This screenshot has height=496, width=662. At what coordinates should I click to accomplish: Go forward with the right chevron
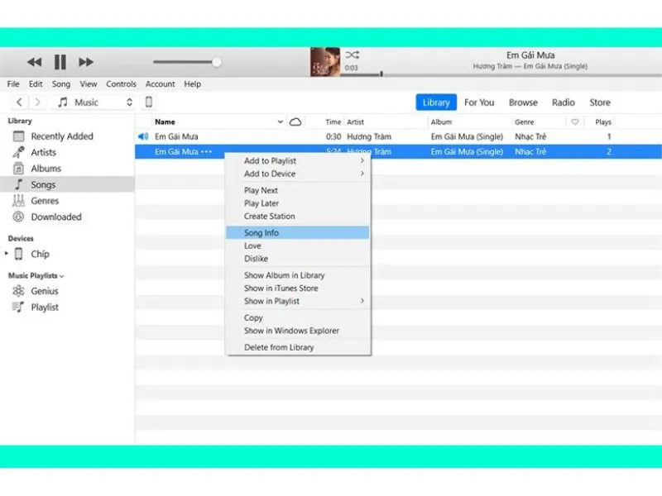pos(37,102)
